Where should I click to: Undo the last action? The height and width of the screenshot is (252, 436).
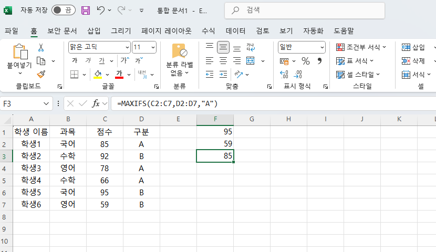pos(100,10)
